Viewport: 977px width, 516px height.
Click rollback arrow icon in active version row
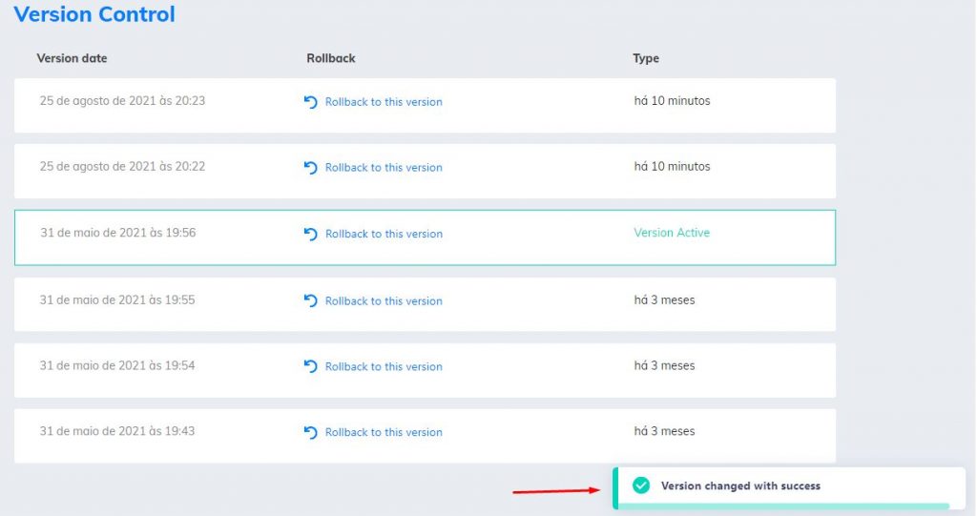310,234
